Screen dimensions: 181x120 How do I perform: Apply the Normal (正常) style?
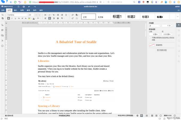(89, 16)
